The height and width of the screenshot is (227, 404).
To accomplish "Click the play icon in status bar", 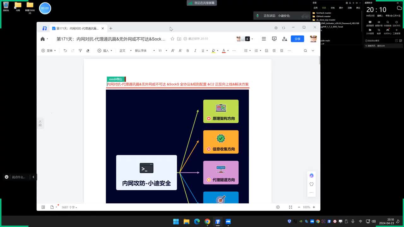I will (x=278, y=207).
